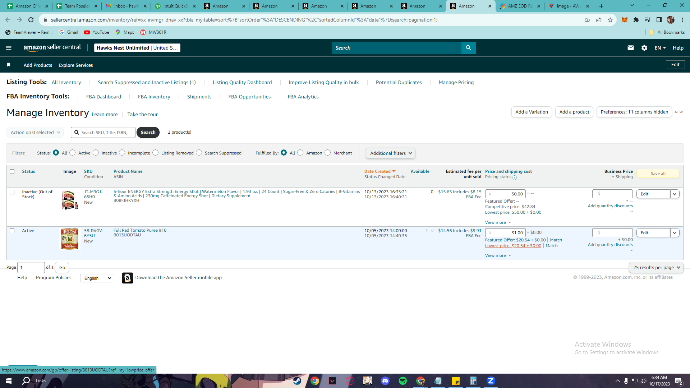Open a new browser tab
Image resolution: width=690 pixels, height=388 pixels.
[601, 6]
